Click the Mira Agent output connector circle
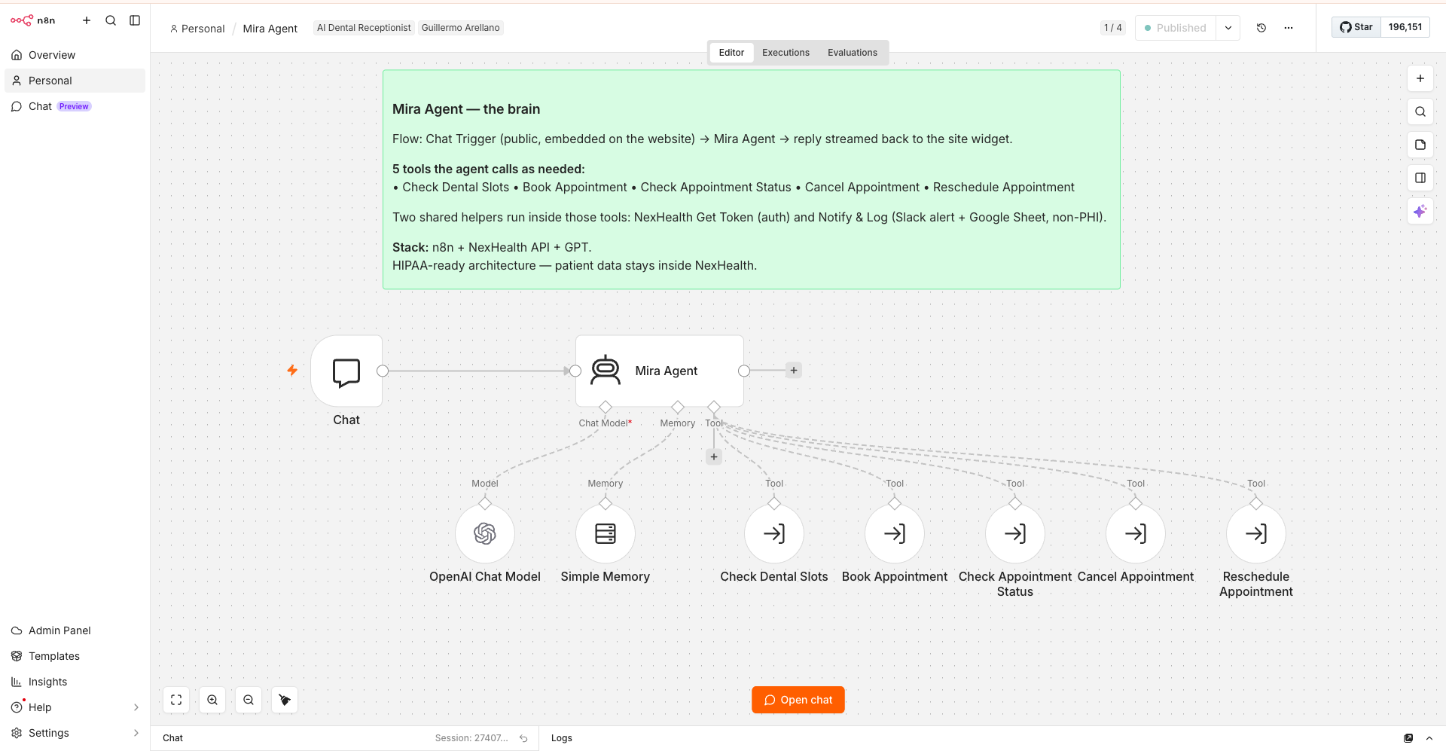 [x=744, y=371]
